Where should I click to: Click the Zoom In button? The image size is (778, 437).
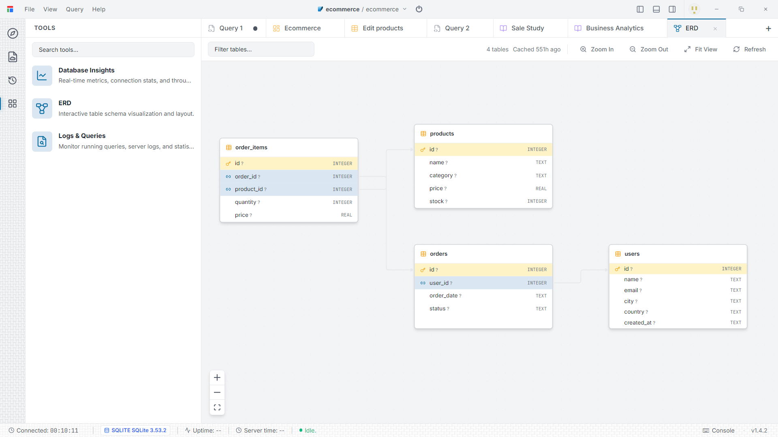[597, 49]
